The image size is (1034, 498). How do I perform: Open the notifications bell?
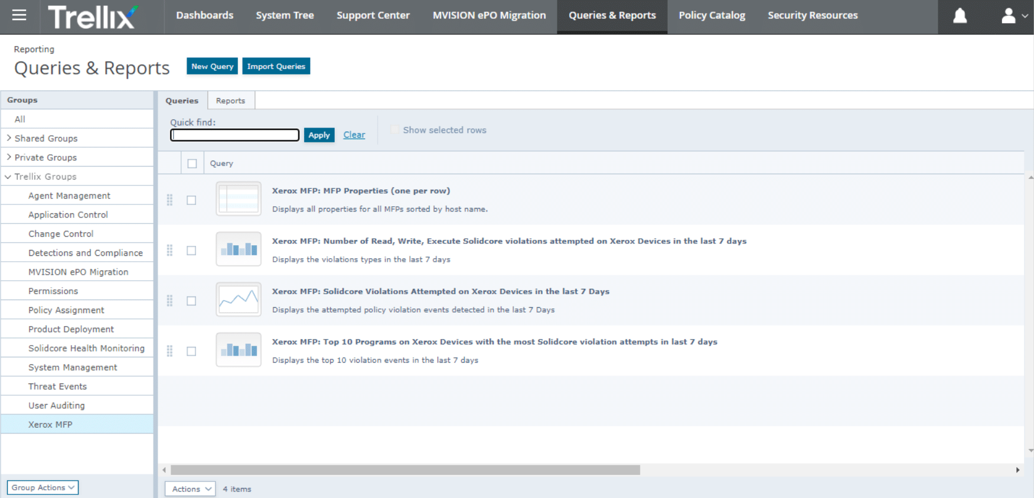pos(960,16)
